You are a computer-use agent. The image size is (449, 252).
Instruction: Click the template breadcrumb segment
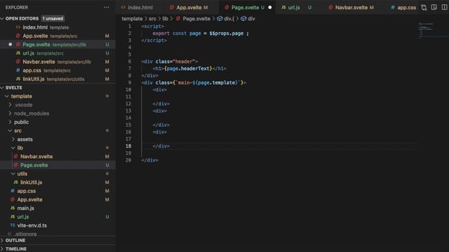(x=132, y=19)
